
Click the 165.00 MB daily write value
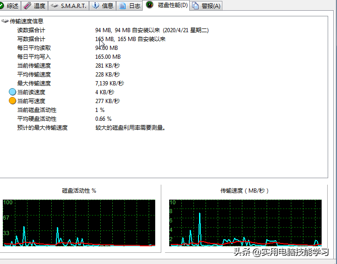(108, 56)
